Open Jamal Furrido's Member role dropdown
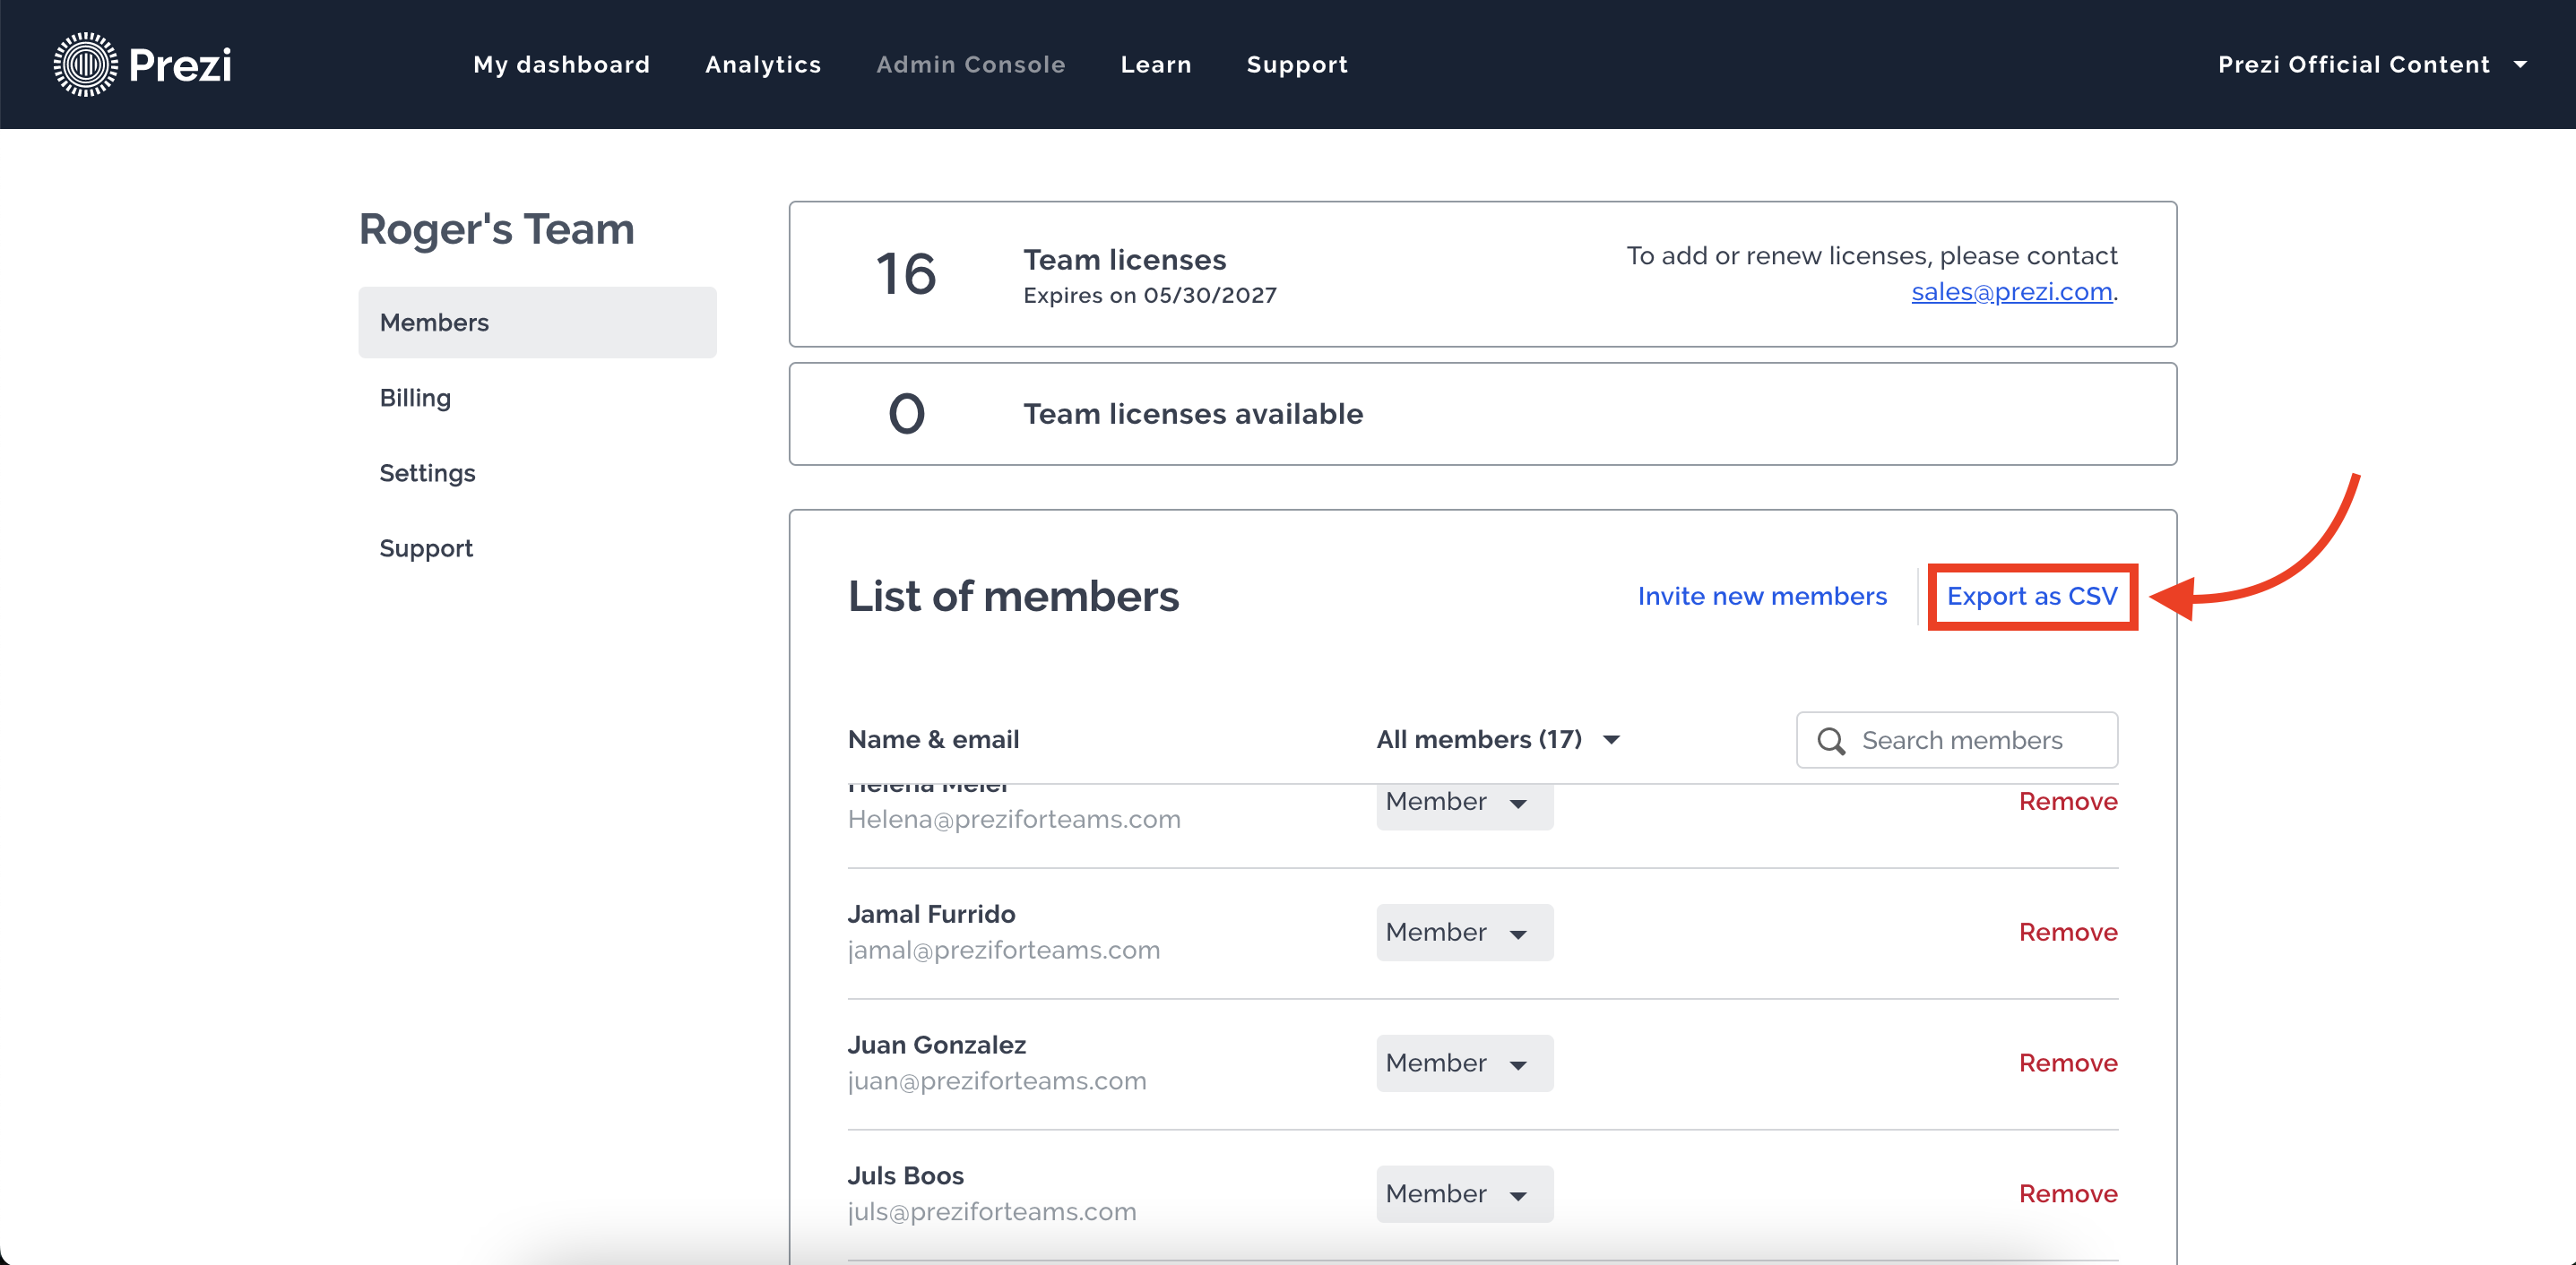 click(x=1463, y=931)
